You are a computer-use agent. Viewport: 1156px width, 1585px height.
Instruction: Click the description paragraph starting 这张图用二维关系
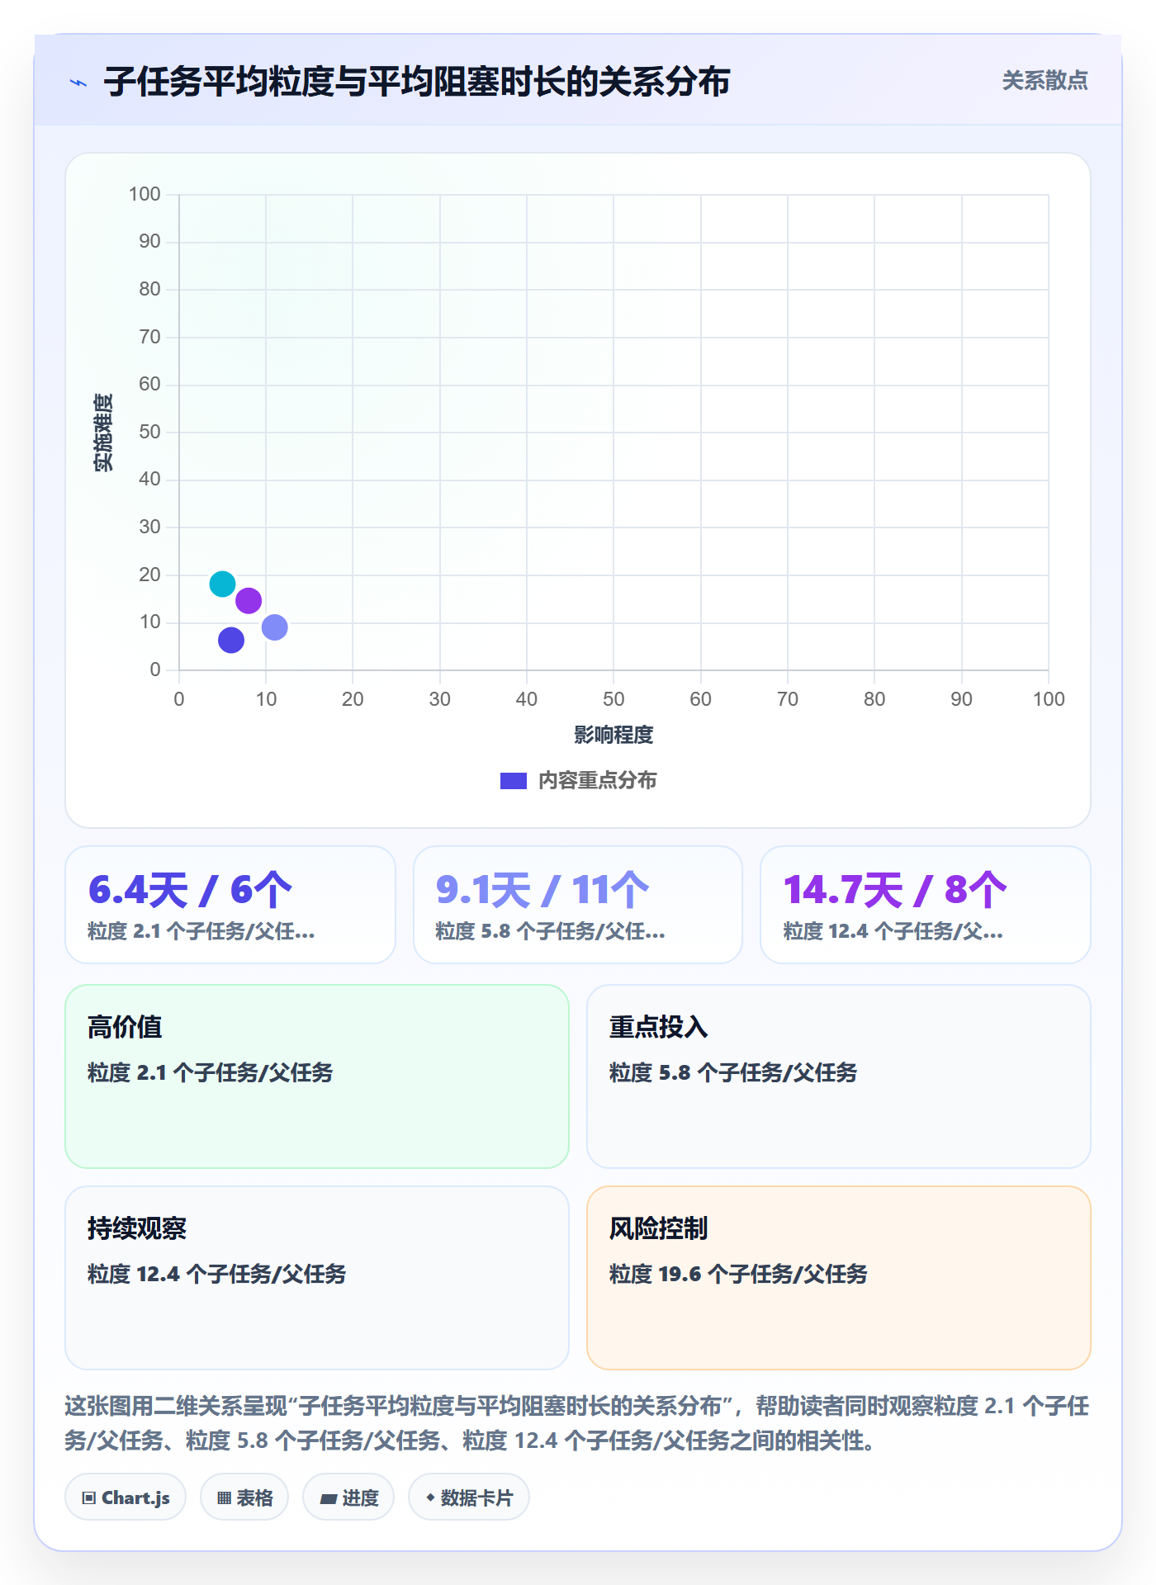577,1423
